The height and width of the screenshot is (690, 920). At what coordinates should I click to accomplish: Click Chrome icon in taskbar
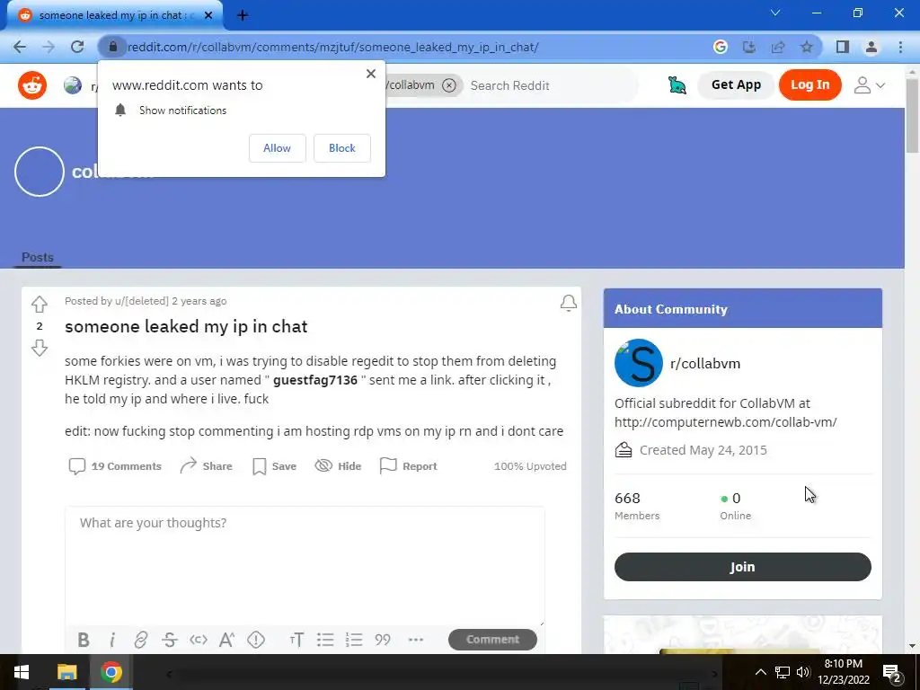pos(111,672)
